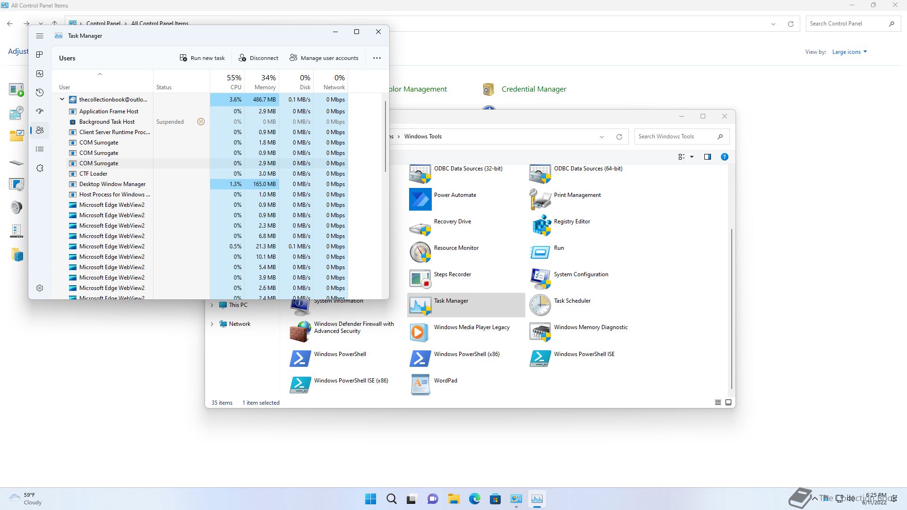Click Manage user accounts button
Image resolution: width=907 pixels, height=510 pixels.
(x=324, y=58)
